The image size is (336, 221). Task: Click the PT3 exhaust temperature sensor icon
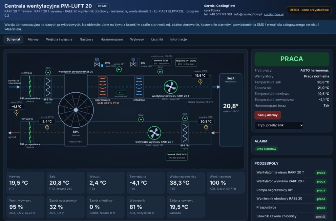[x=47, y=127]
